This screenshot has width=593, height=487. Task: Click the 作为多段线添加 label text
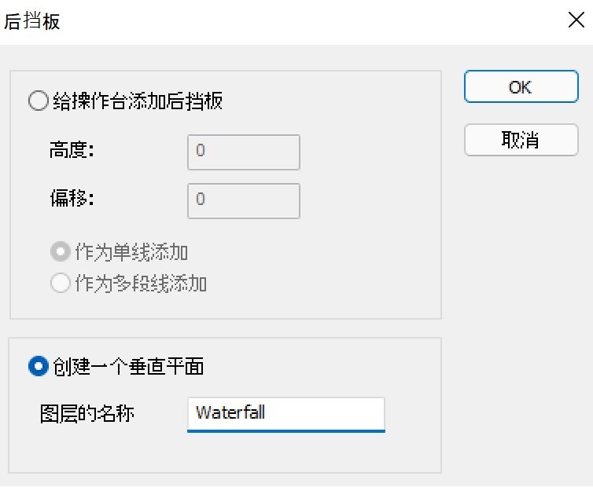tap(140, 284)
